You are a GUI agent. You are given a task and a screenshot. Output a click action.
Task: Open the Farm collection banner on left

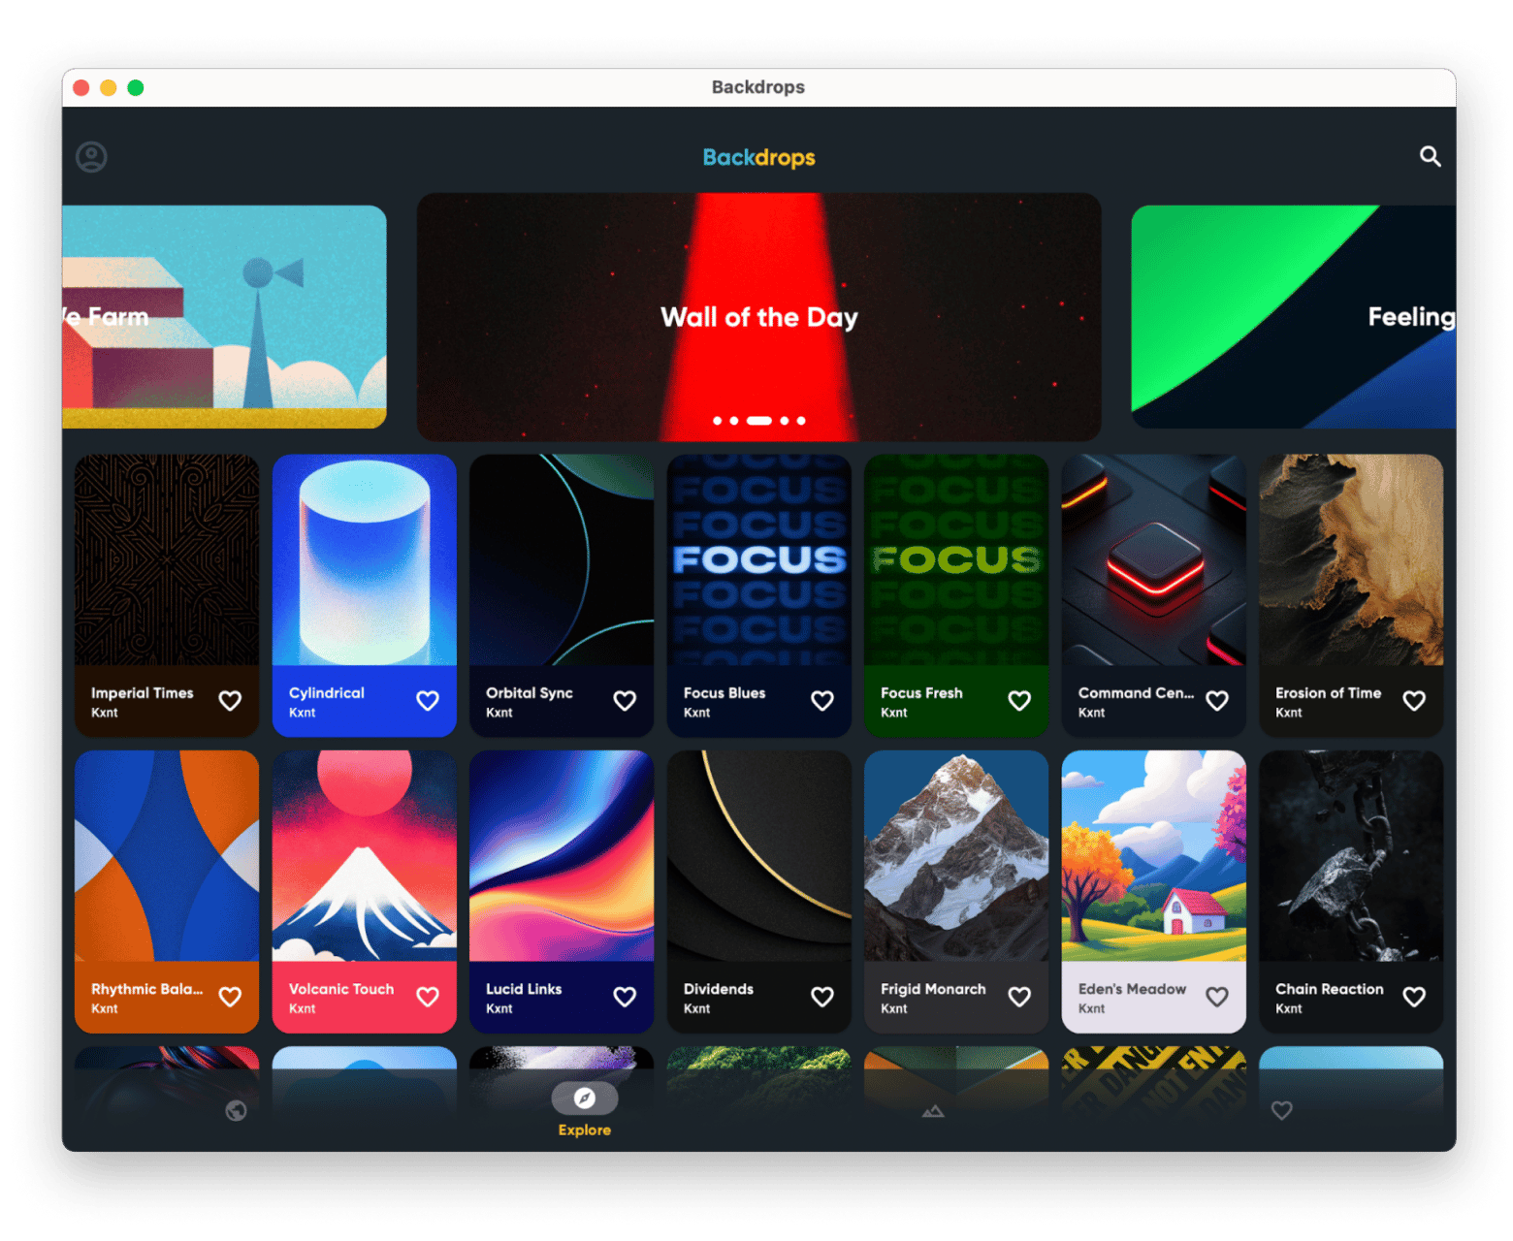tap(224, 316)
